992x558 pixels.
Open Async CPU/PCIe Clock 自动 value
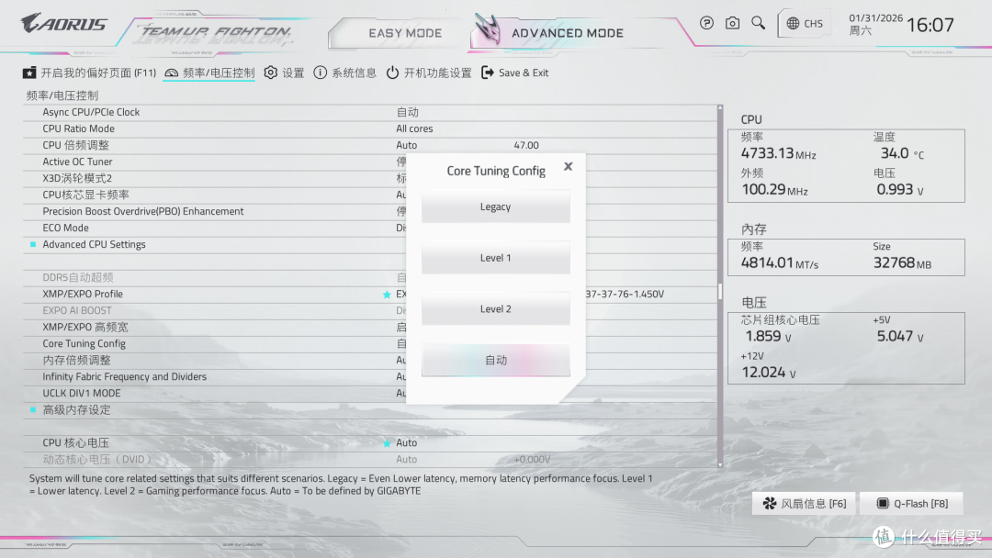click(408, 112)
